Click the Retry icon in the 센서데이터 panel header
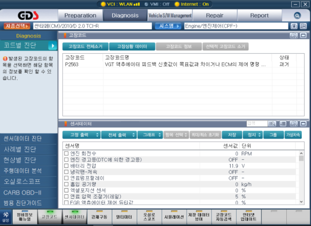The image size is (311, 226). coord(294,124)
